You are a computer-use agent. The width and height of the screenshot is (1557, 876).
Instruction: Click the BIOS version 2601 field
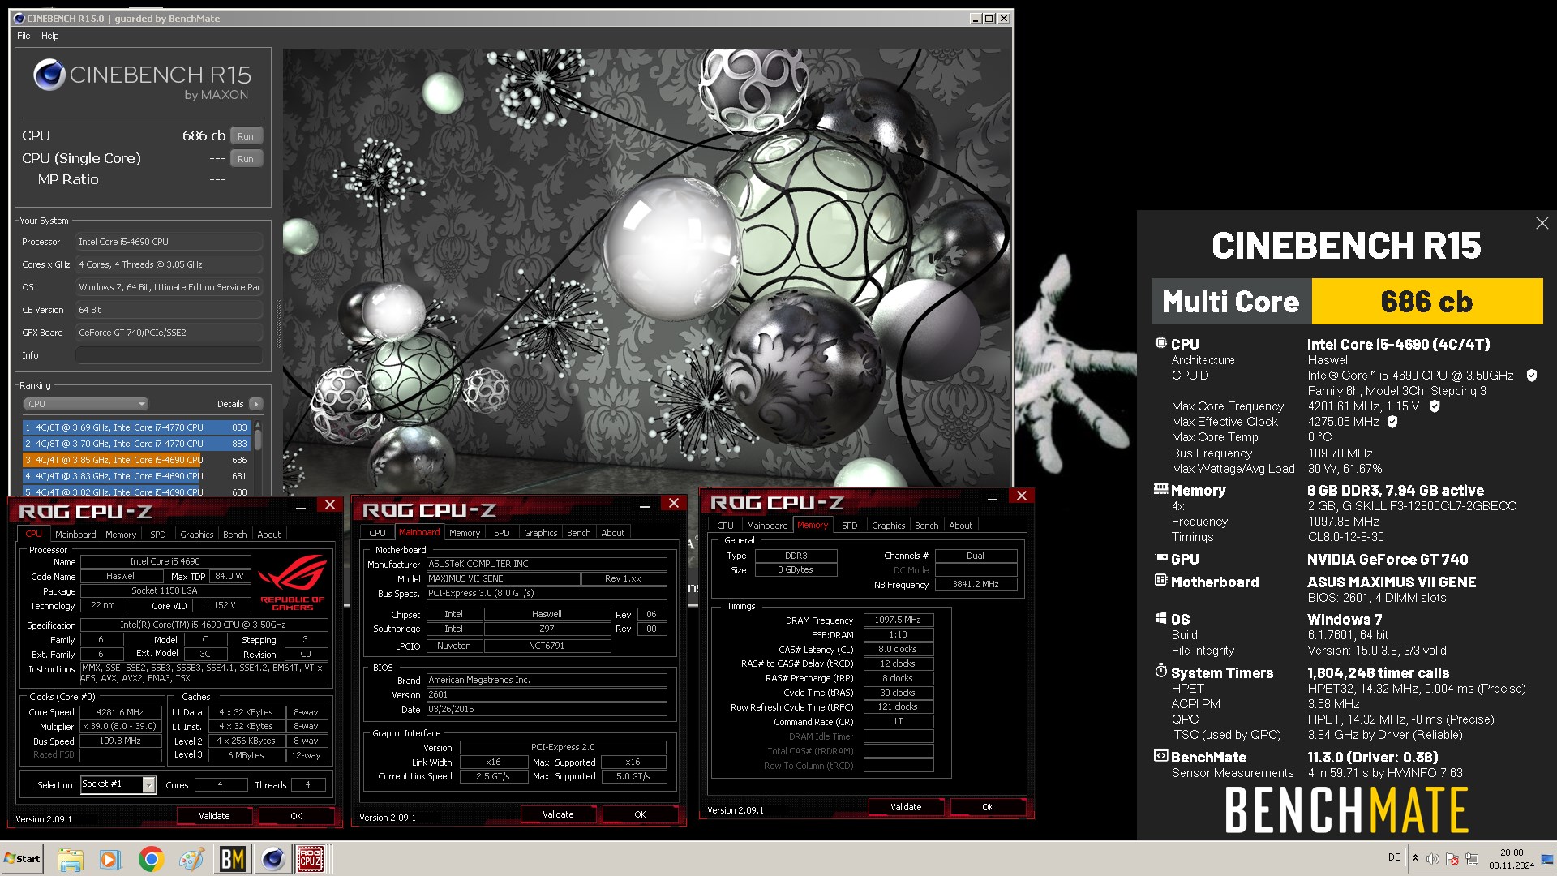point(547,694)
